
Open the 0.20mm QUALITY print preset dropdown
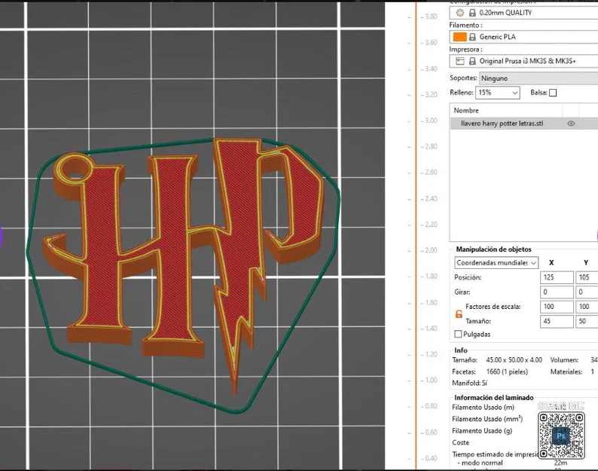523,13
